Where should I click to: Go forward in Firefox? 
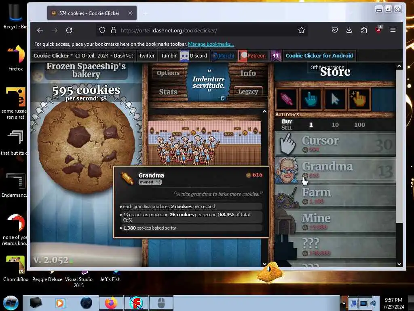[55, 30]
